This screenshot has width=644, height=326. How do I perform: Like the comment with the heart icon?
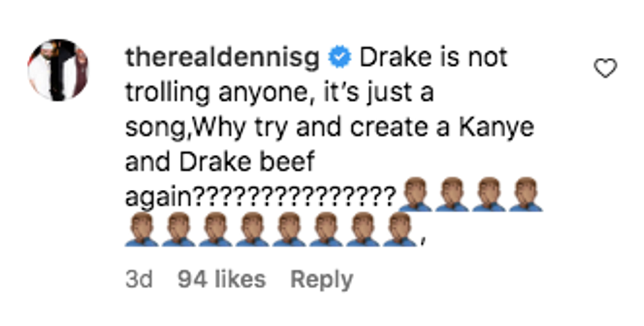605,68
